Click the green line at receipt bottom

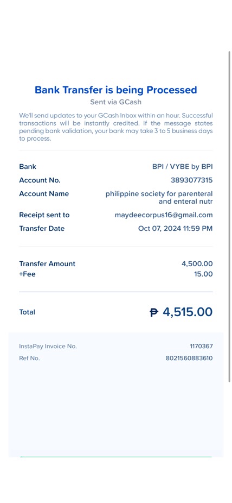pos(116,457)
